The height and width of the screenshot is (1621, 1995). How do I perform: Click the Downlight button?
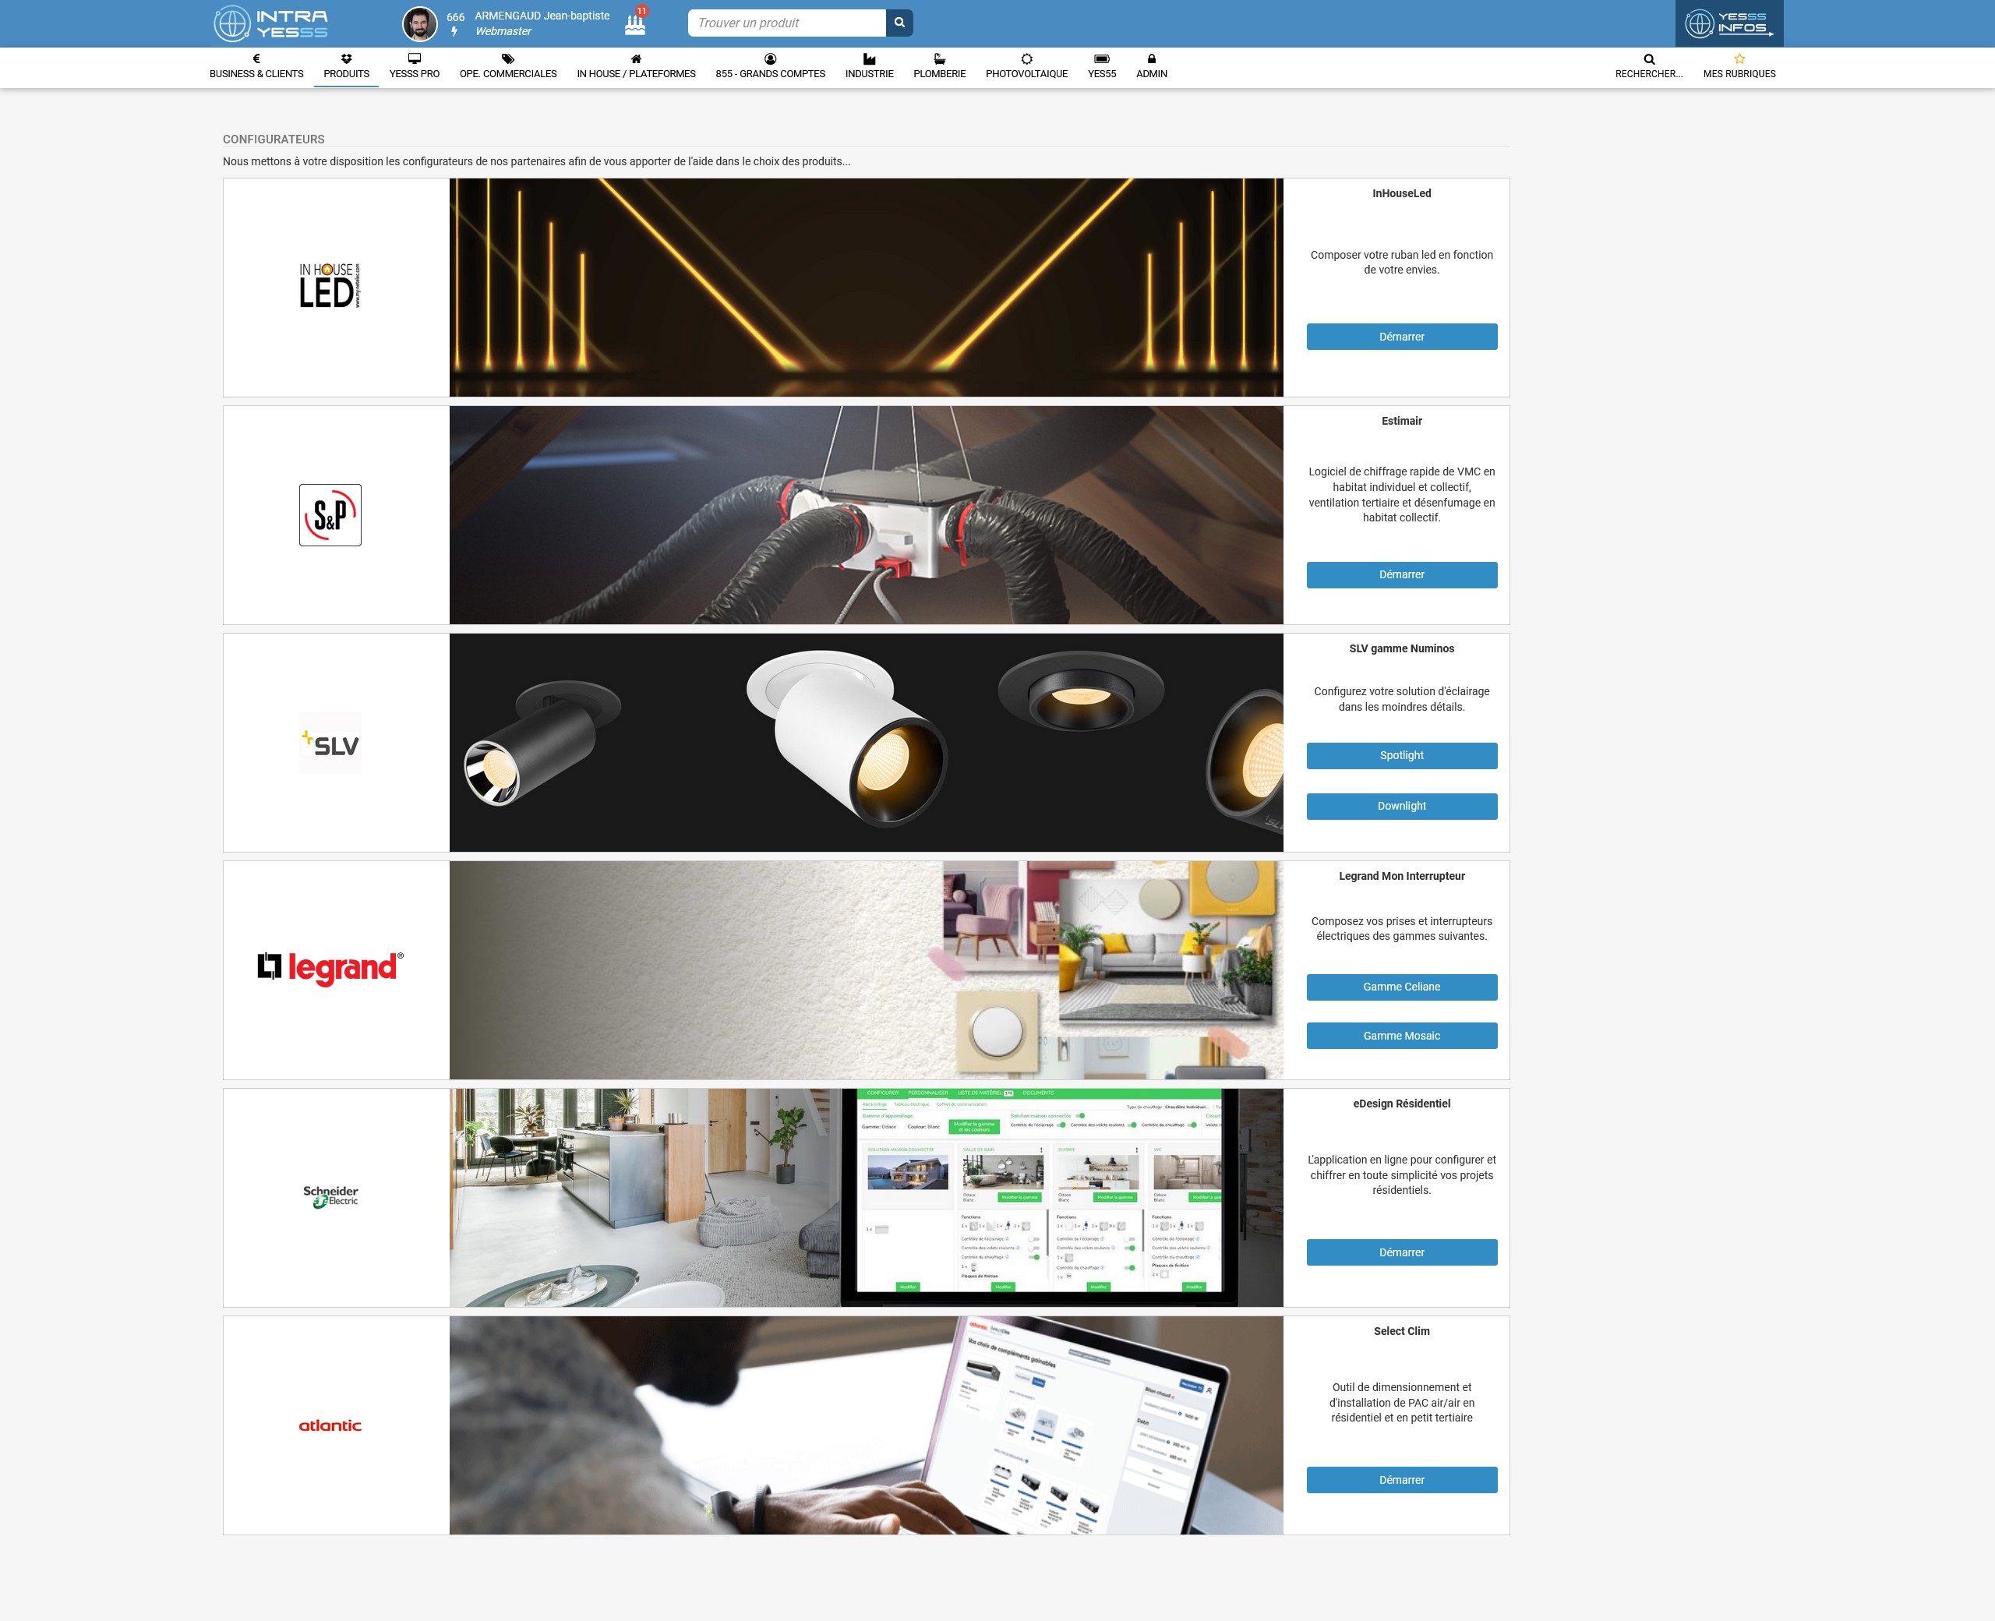pos(1400,806)
